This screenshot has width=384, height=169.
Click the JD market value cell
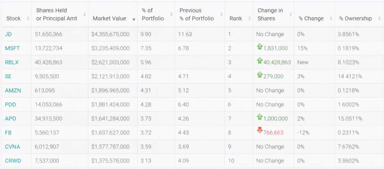tap(111, 34)
